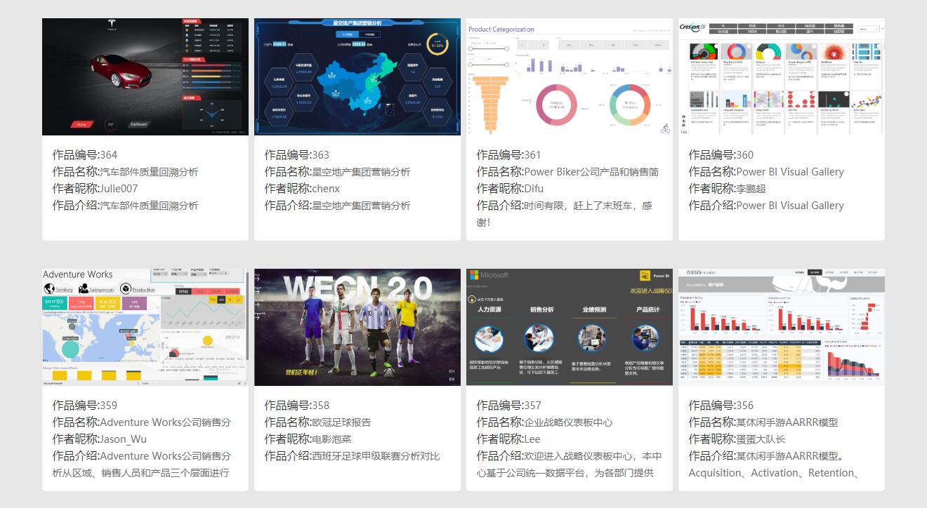The image size is (927, 508).
Task: Click the search input field in work 360
Action: tap(866, 27)
